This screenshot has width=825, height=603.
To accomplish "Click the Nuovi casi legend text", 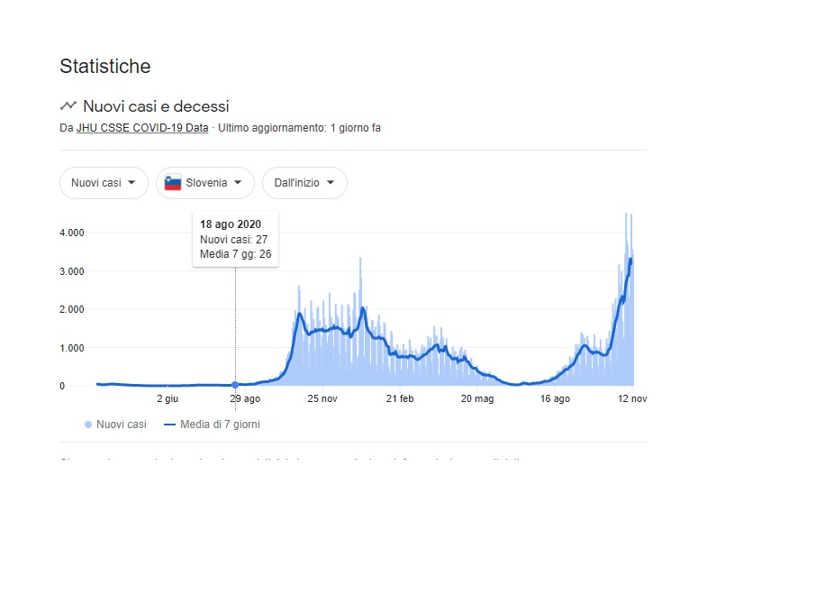I will (x=121, y=425).
